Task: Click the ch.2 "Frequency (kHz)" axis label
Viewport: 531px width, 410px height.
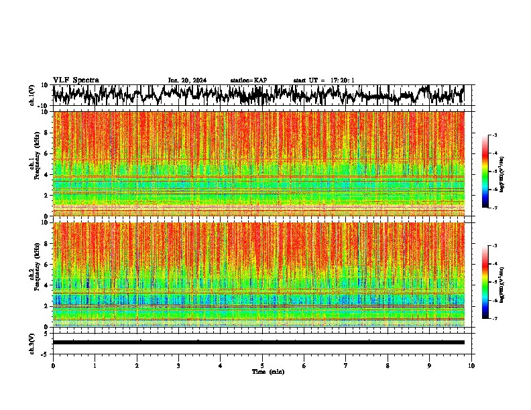Action: coord(37,266)
